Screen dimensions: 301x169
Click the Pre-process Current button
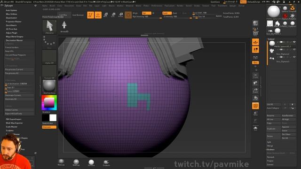click(x=19, y=69)
